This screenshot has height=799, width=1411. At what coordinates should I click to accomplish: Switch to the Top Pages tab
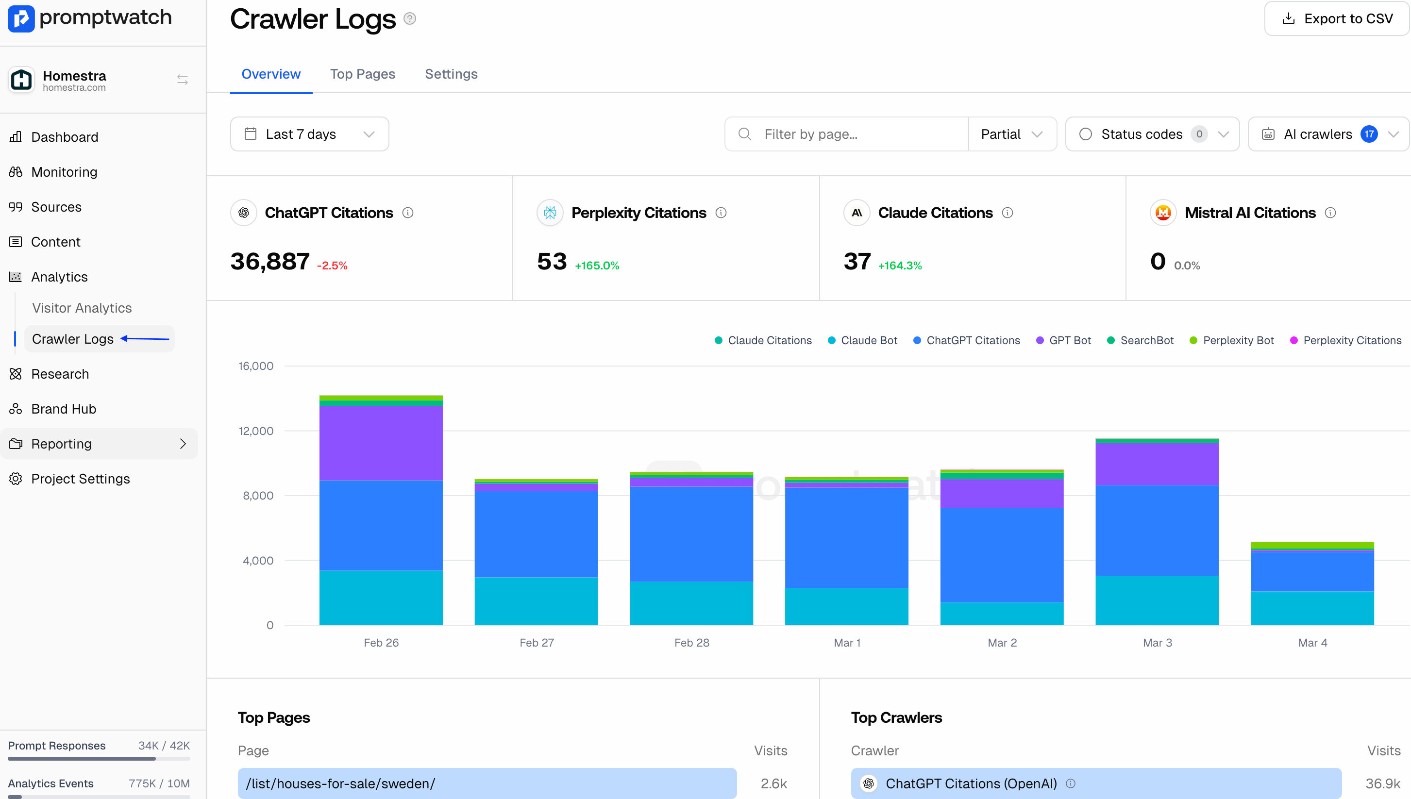point(362,74)
